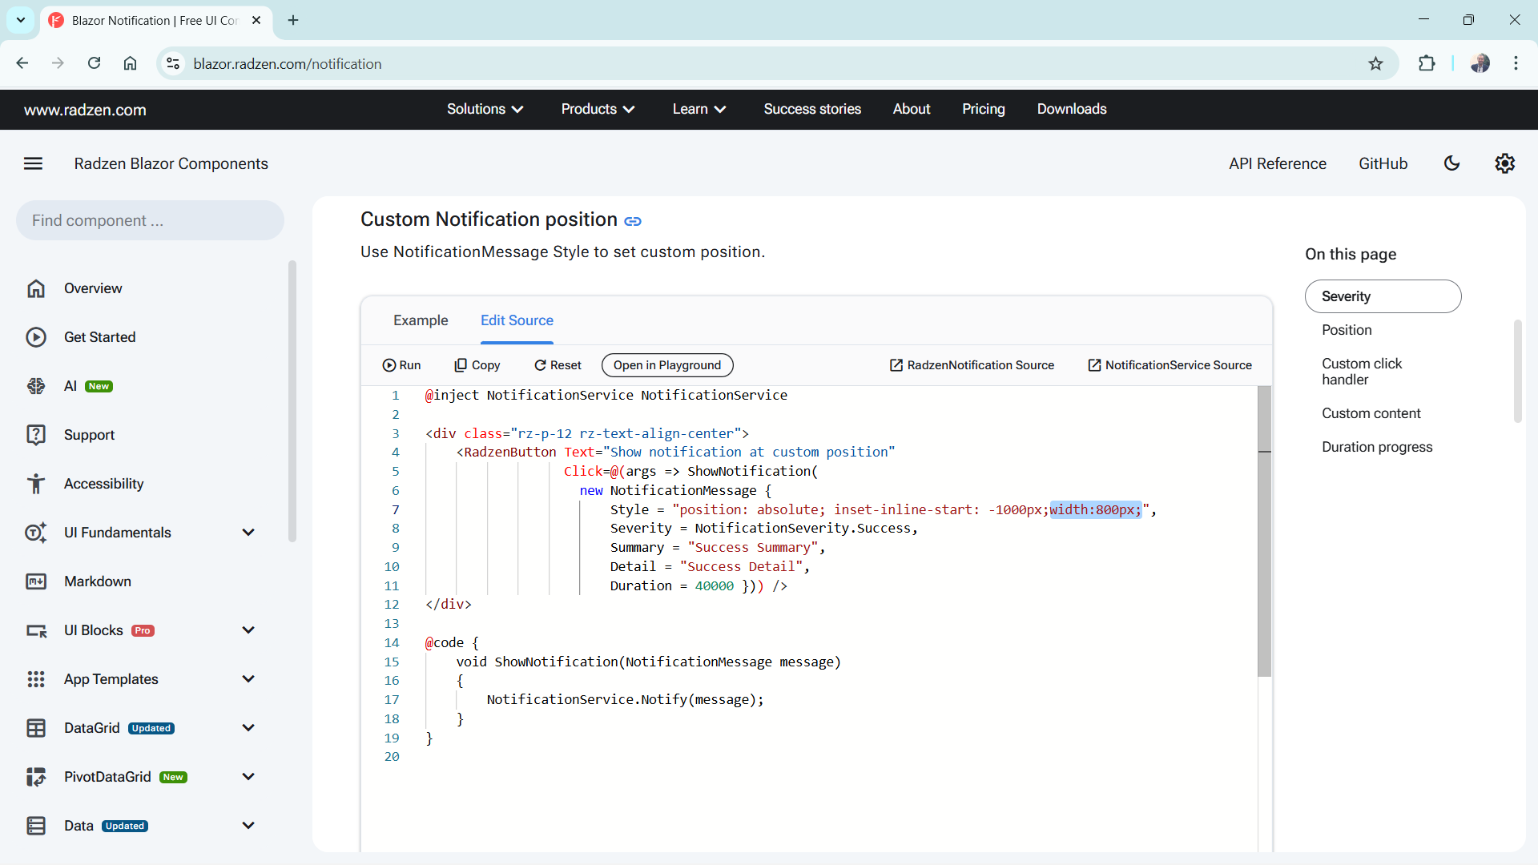This screenshot has width=1538, height=865.
Task: Run the code example
Action: (401, 365)
